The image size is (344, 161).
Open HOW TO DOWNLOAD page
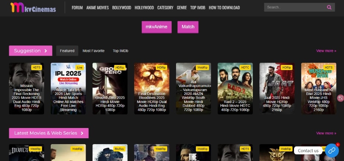(x=224, y=8)
